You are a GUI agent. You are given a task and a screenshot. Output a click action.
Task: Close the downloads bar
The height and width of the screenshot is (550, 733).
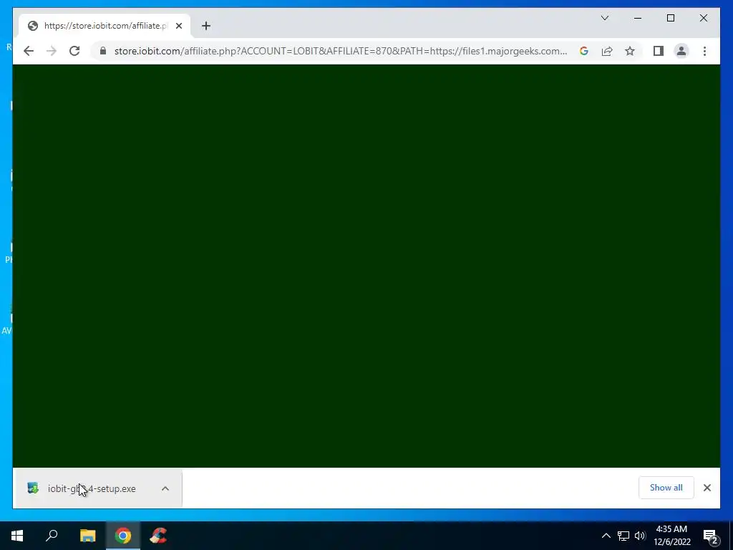707,488
